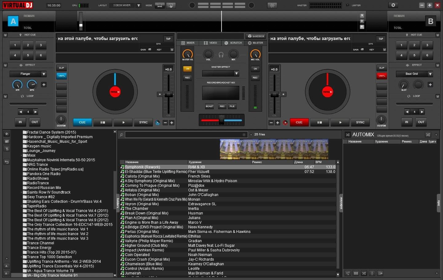443x280 pixels.
Task: Click the video screen mode icon in the top bar
Action: (x=170, y=5)
